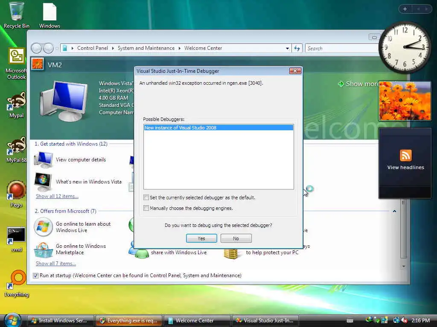437x327 pixels.
Task: Click the Windows Start orb
Action: point(12,320)
